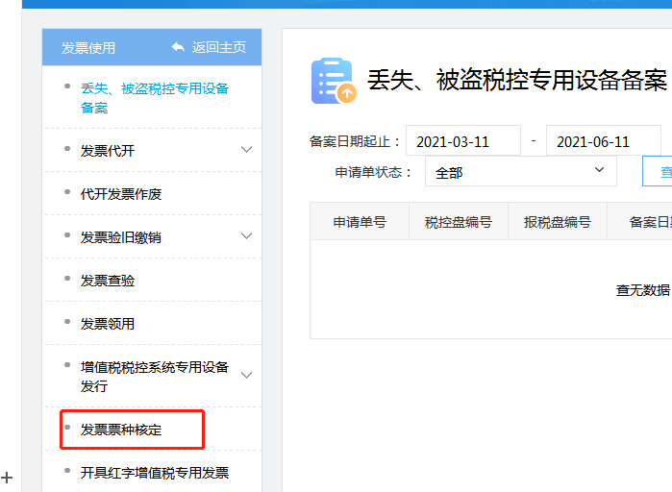This screenshot has width=672, height=492.
Task: Open 开具红字增值税专用发票 menu item
Action: point(154,473)
